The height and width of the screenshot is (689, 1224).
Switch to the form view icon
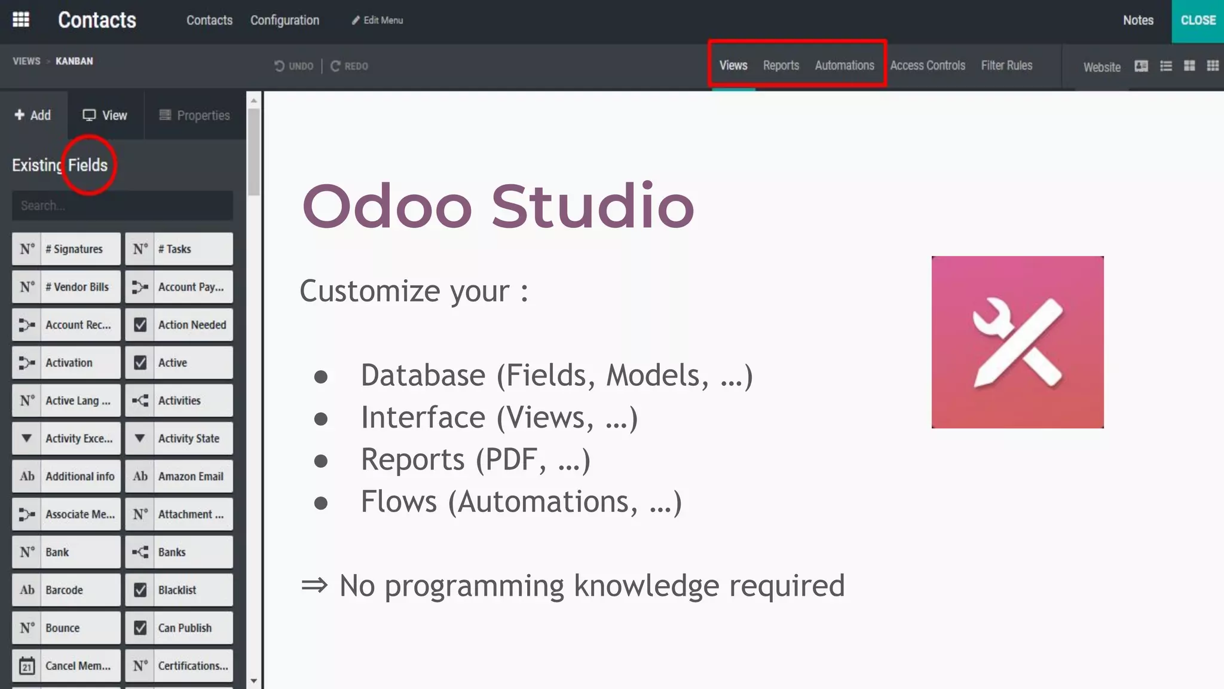pos(1141,66)
